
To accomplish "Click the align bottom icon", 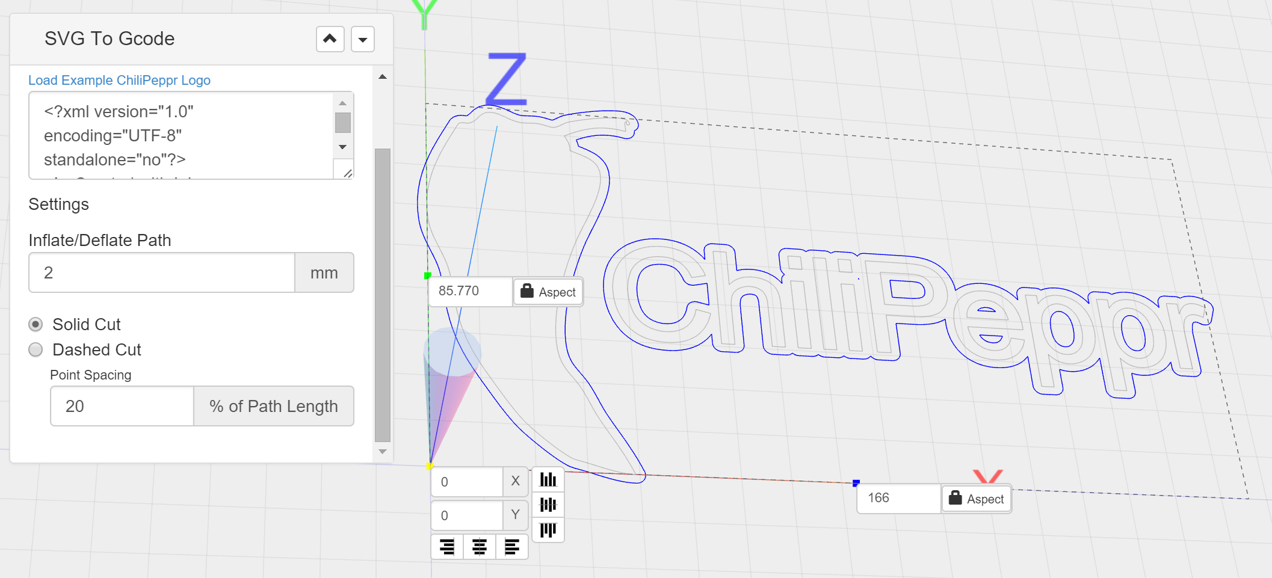I will 548,479.
